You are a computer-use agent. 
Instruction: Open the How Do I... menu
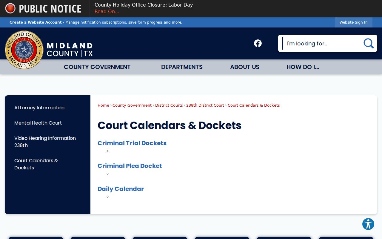click(x=303, y=67)
